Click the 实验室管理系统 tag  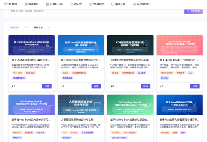79,73
